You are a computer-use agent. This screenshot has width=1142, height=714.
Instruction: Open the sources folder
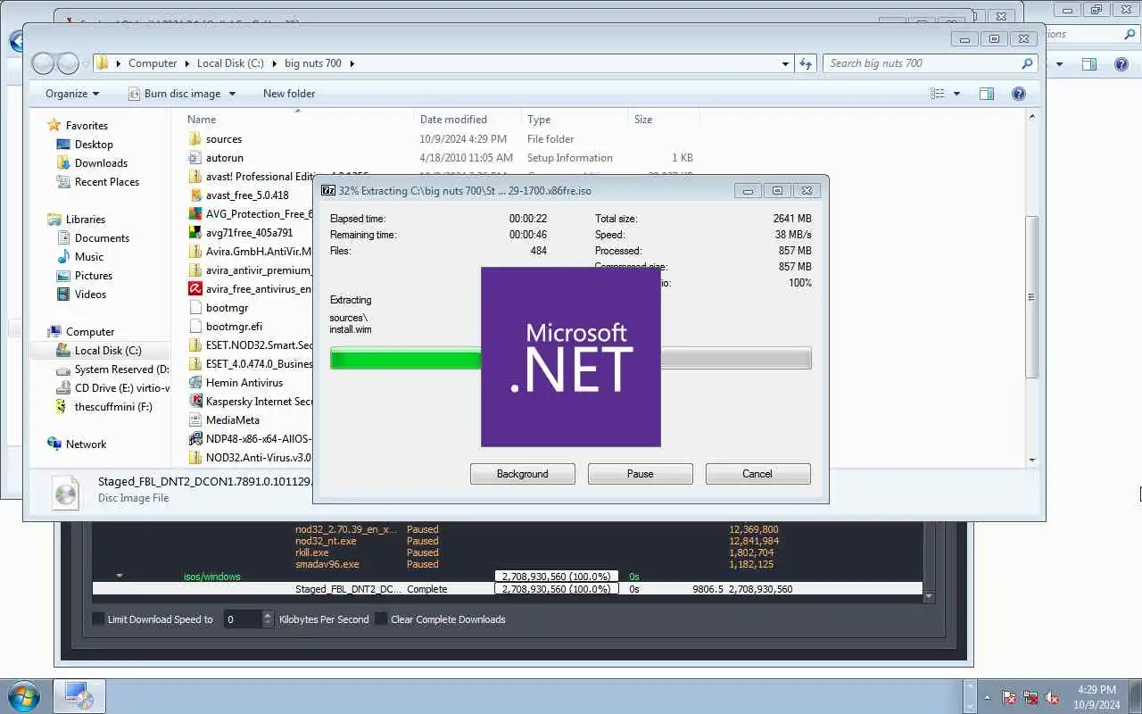[223, 138]
